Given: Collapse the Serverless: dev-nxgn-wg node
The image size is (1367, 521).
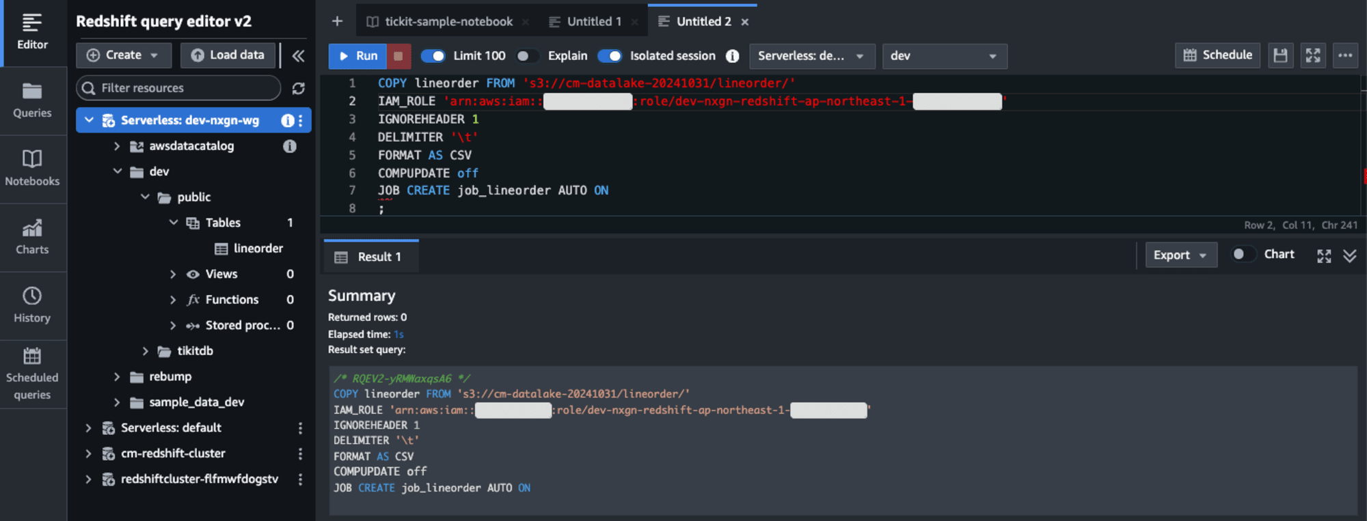Looking at the screenshot, I should (x=89, y=120).
